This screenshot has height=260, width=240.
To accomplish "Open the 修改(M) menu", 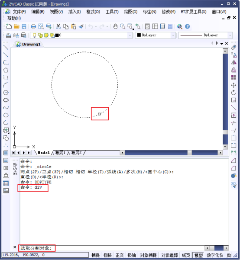I will (x=169, y=12).
